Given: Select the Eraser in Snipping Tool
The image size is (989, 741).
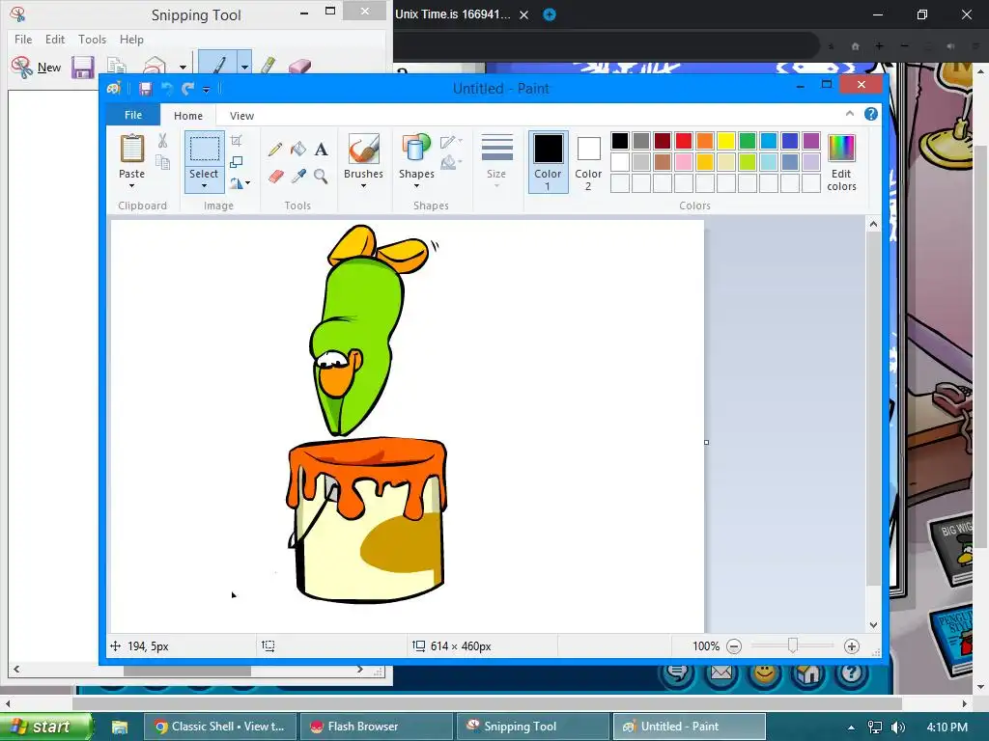Looking at the screenshot, I should click(x=299, y=67).
